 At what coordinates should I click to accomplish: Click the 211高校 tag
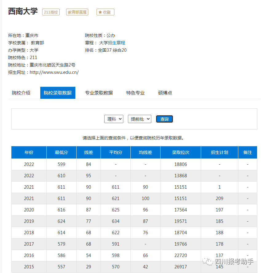point(51,12)
